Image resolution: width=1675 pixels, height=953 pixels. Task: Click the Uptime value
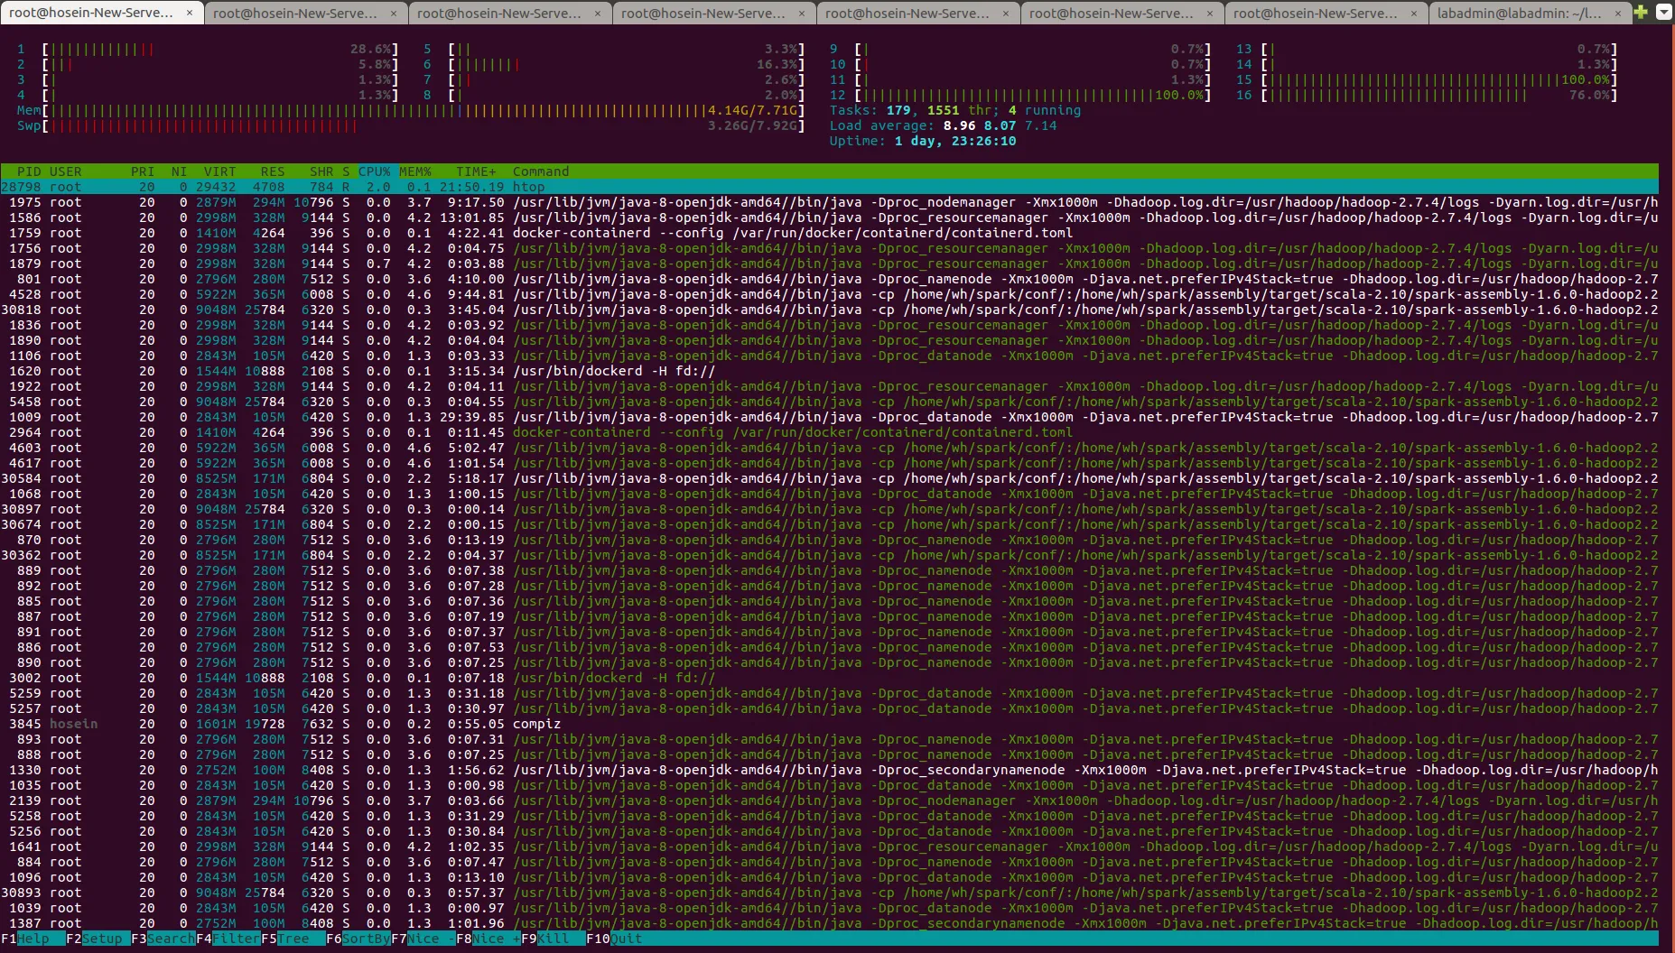point(955,141)
